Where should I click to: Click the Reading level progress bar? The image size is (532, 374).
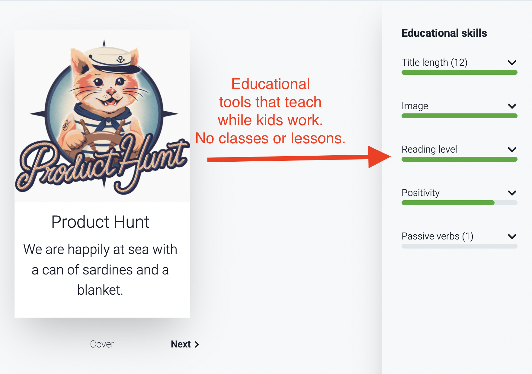point(460,159)
